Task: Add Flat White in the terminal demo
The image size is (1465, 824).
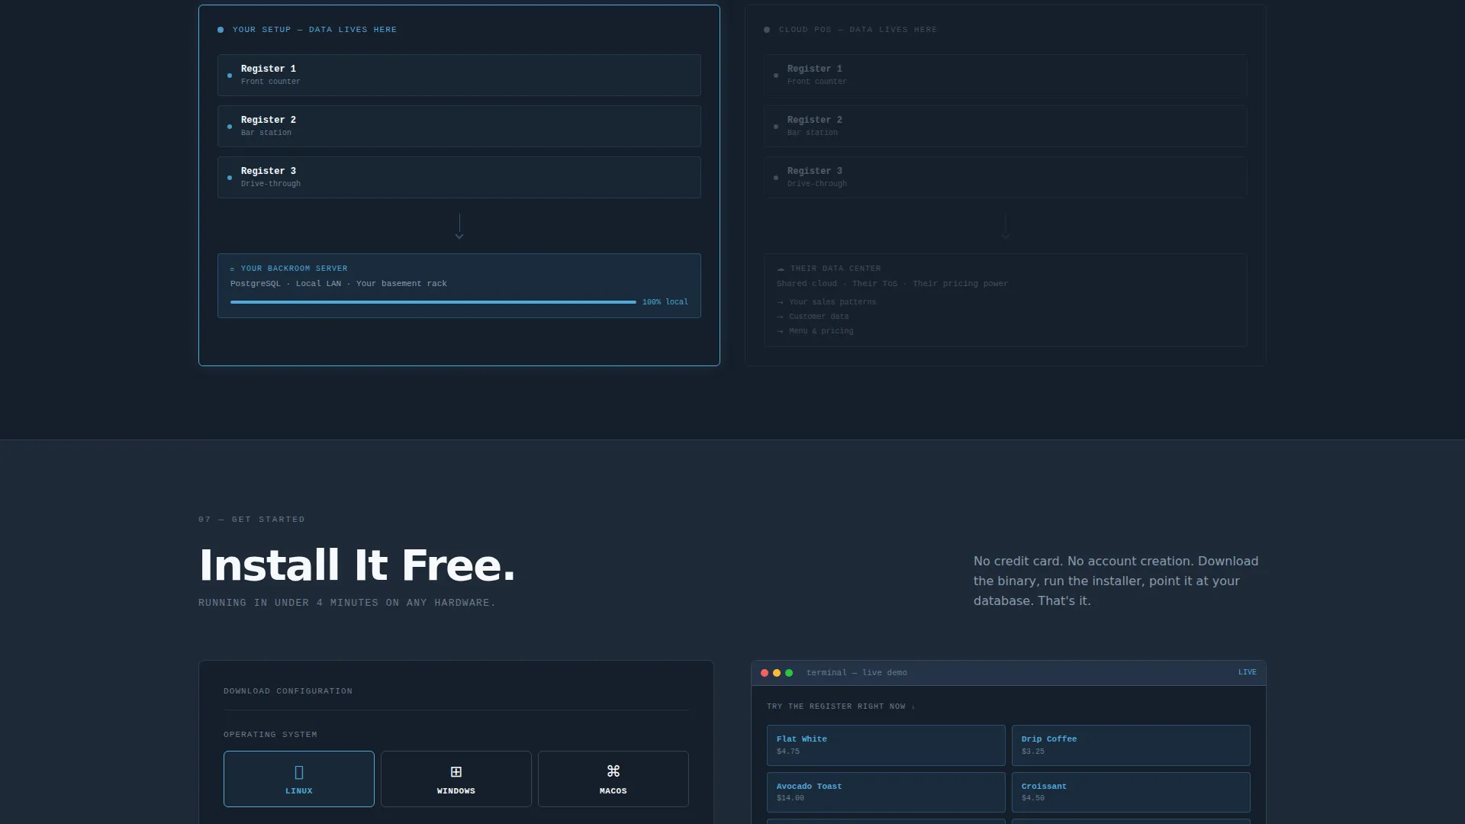Action: coord(886,745)
